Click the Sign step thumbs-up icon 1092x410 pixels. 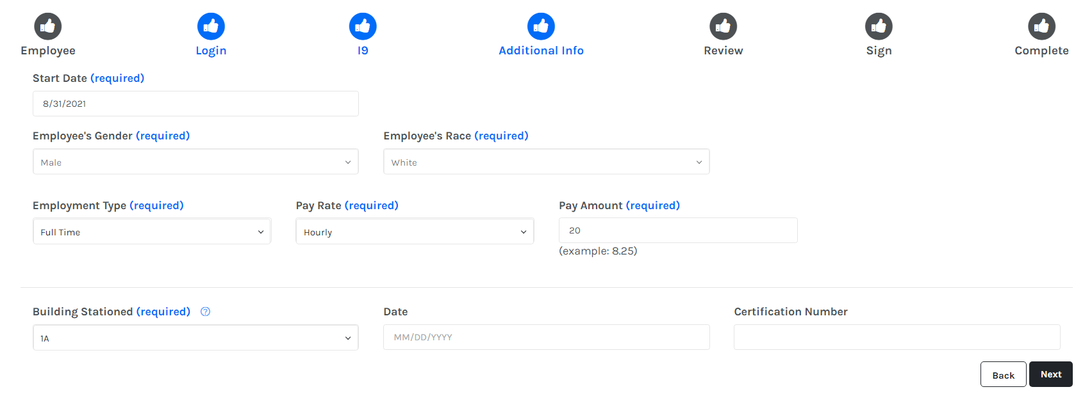(x=879, y=26)
